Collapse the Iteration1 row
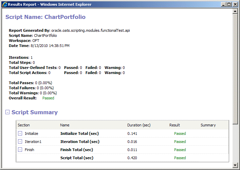Viewport: 240px width, 170px height. pos(20,142)
